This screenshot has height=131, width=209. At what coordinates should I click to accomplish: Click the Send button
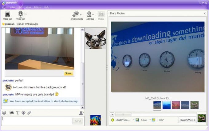tap(78, 121)
